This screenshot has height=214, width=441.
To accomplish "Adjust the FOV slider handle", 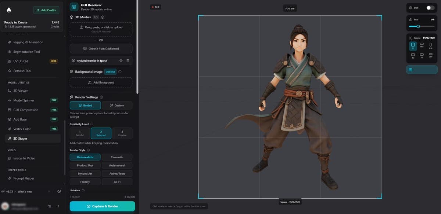I will [x=418, y=26].
